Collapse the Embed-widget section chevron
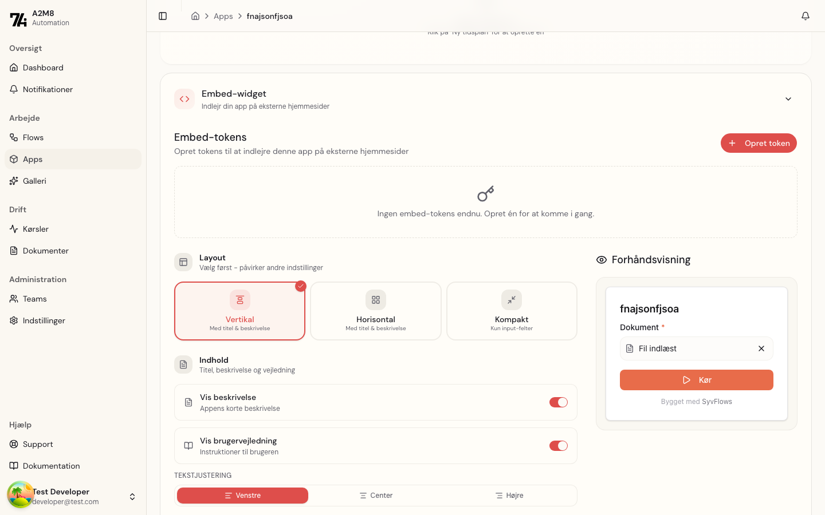 [x=788, y=98]
